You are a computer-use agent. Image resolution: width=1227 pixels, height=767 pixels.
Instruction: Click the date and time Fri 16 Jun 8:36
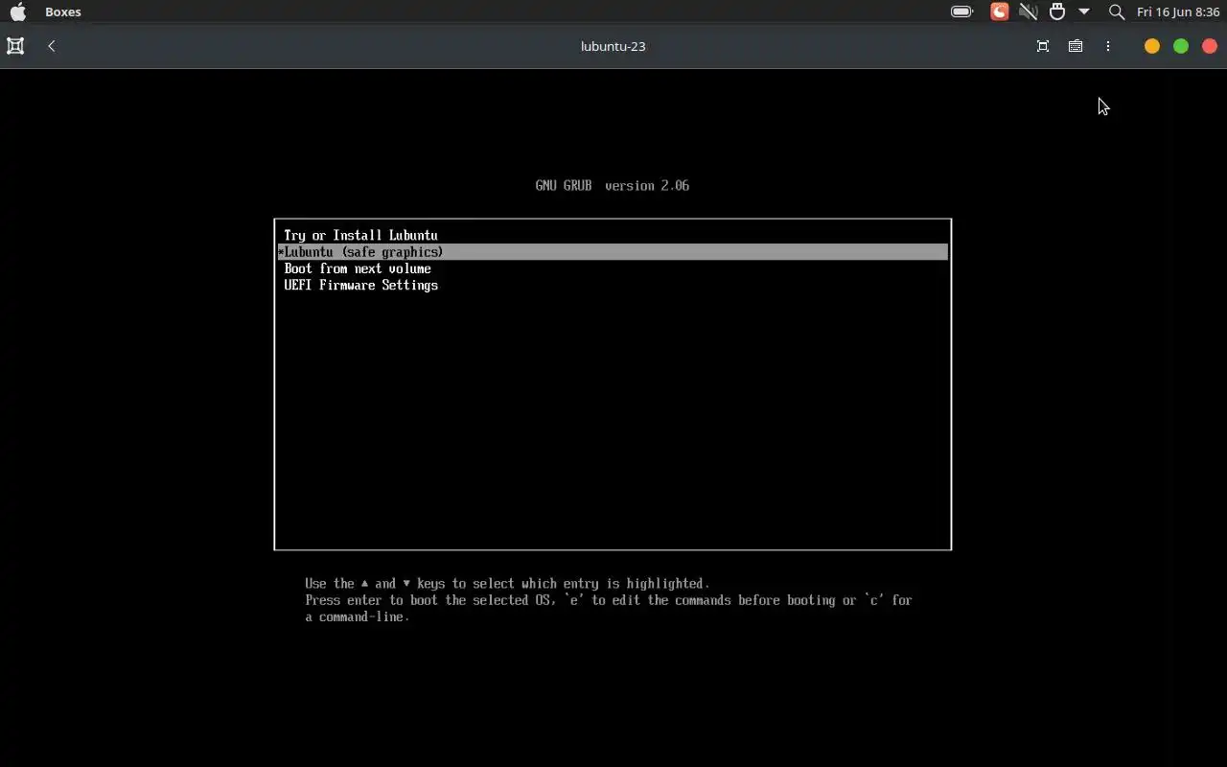tap(1178, 12)
